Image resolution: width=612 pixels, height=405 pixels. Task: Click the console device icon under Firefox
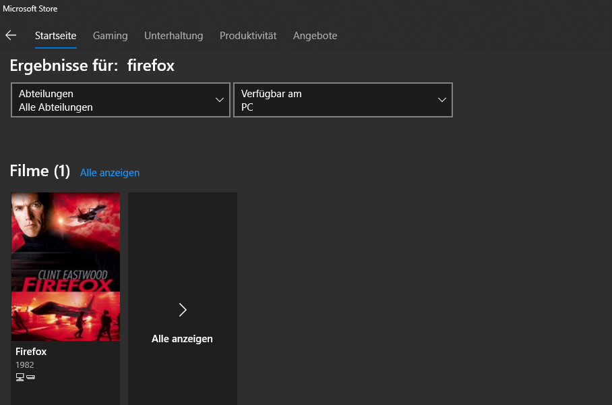point(30,377)
